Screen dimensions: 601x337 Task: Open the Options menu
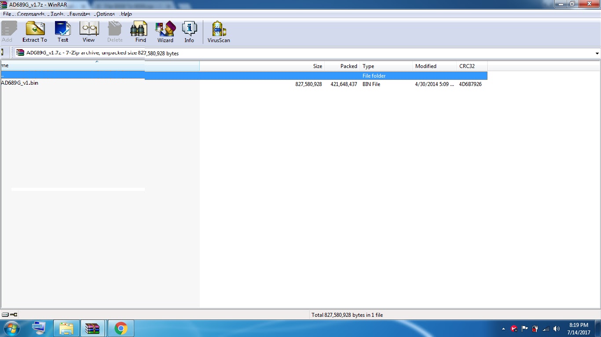coord(106,14)
